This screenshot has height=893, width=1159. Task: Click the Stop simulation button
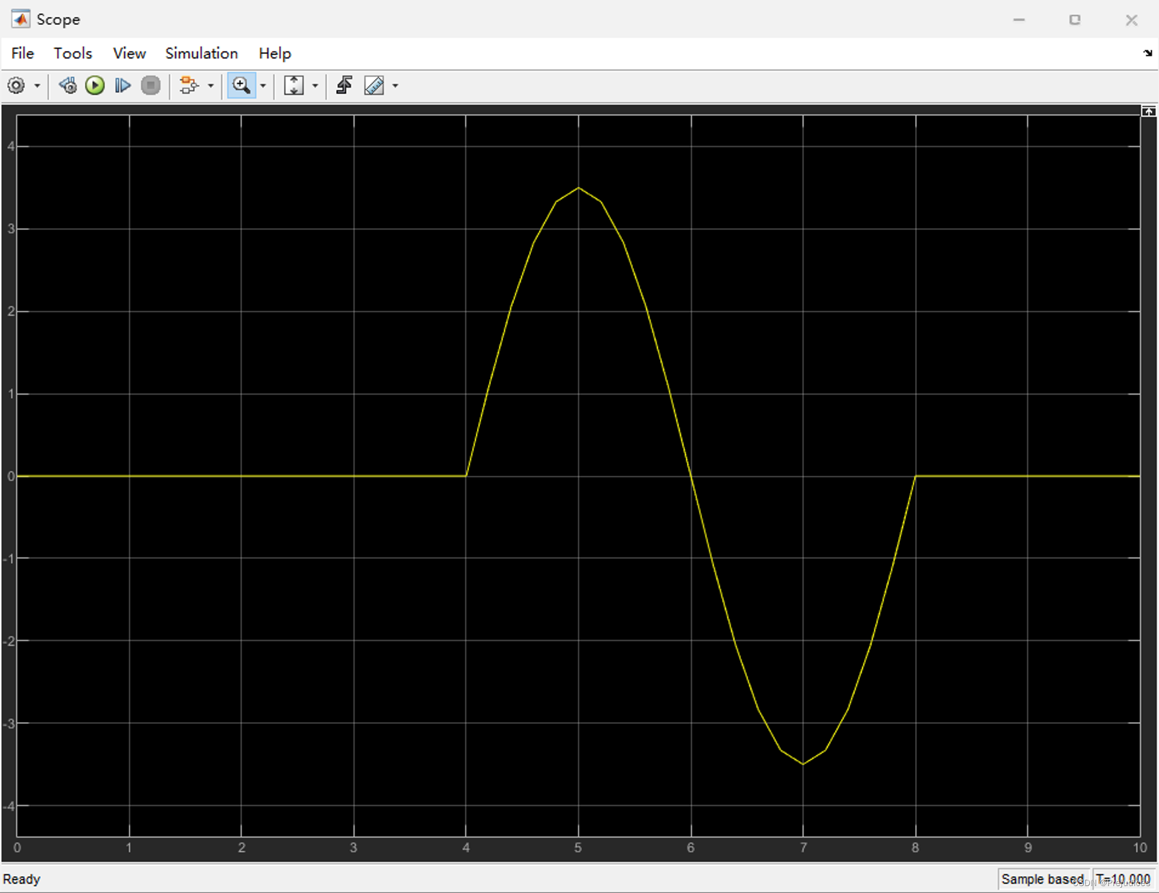pyautogui.click(x=151, y=86)
